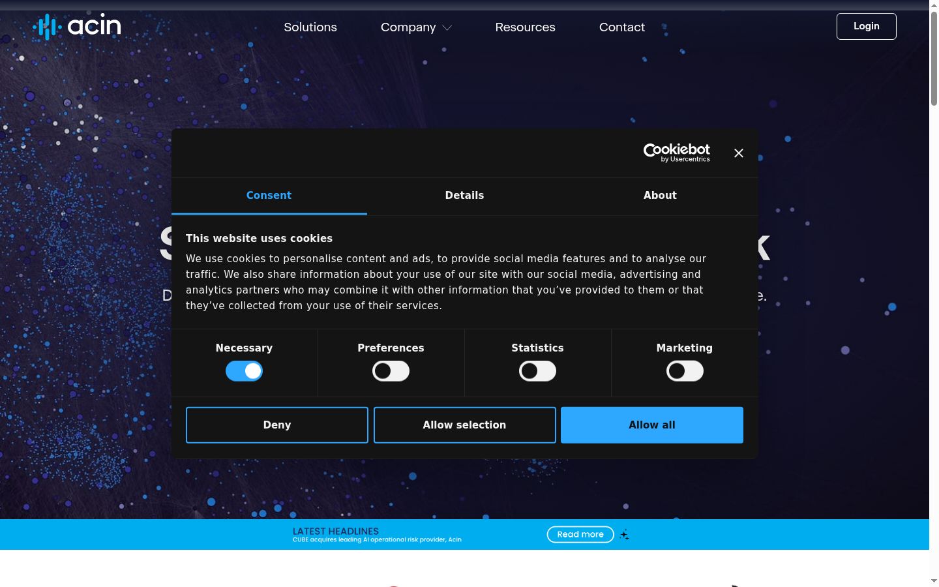939x587 pixels.
Task: Click the scrollbar up arrow
Action: click(934, 5)
